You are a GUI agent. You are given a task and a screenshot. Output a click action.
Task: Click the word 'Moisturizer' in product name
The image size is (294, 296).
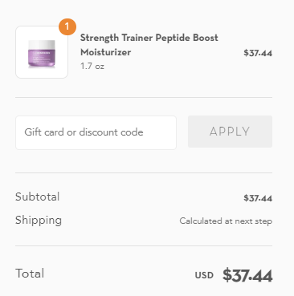click(x=106, y=52)
